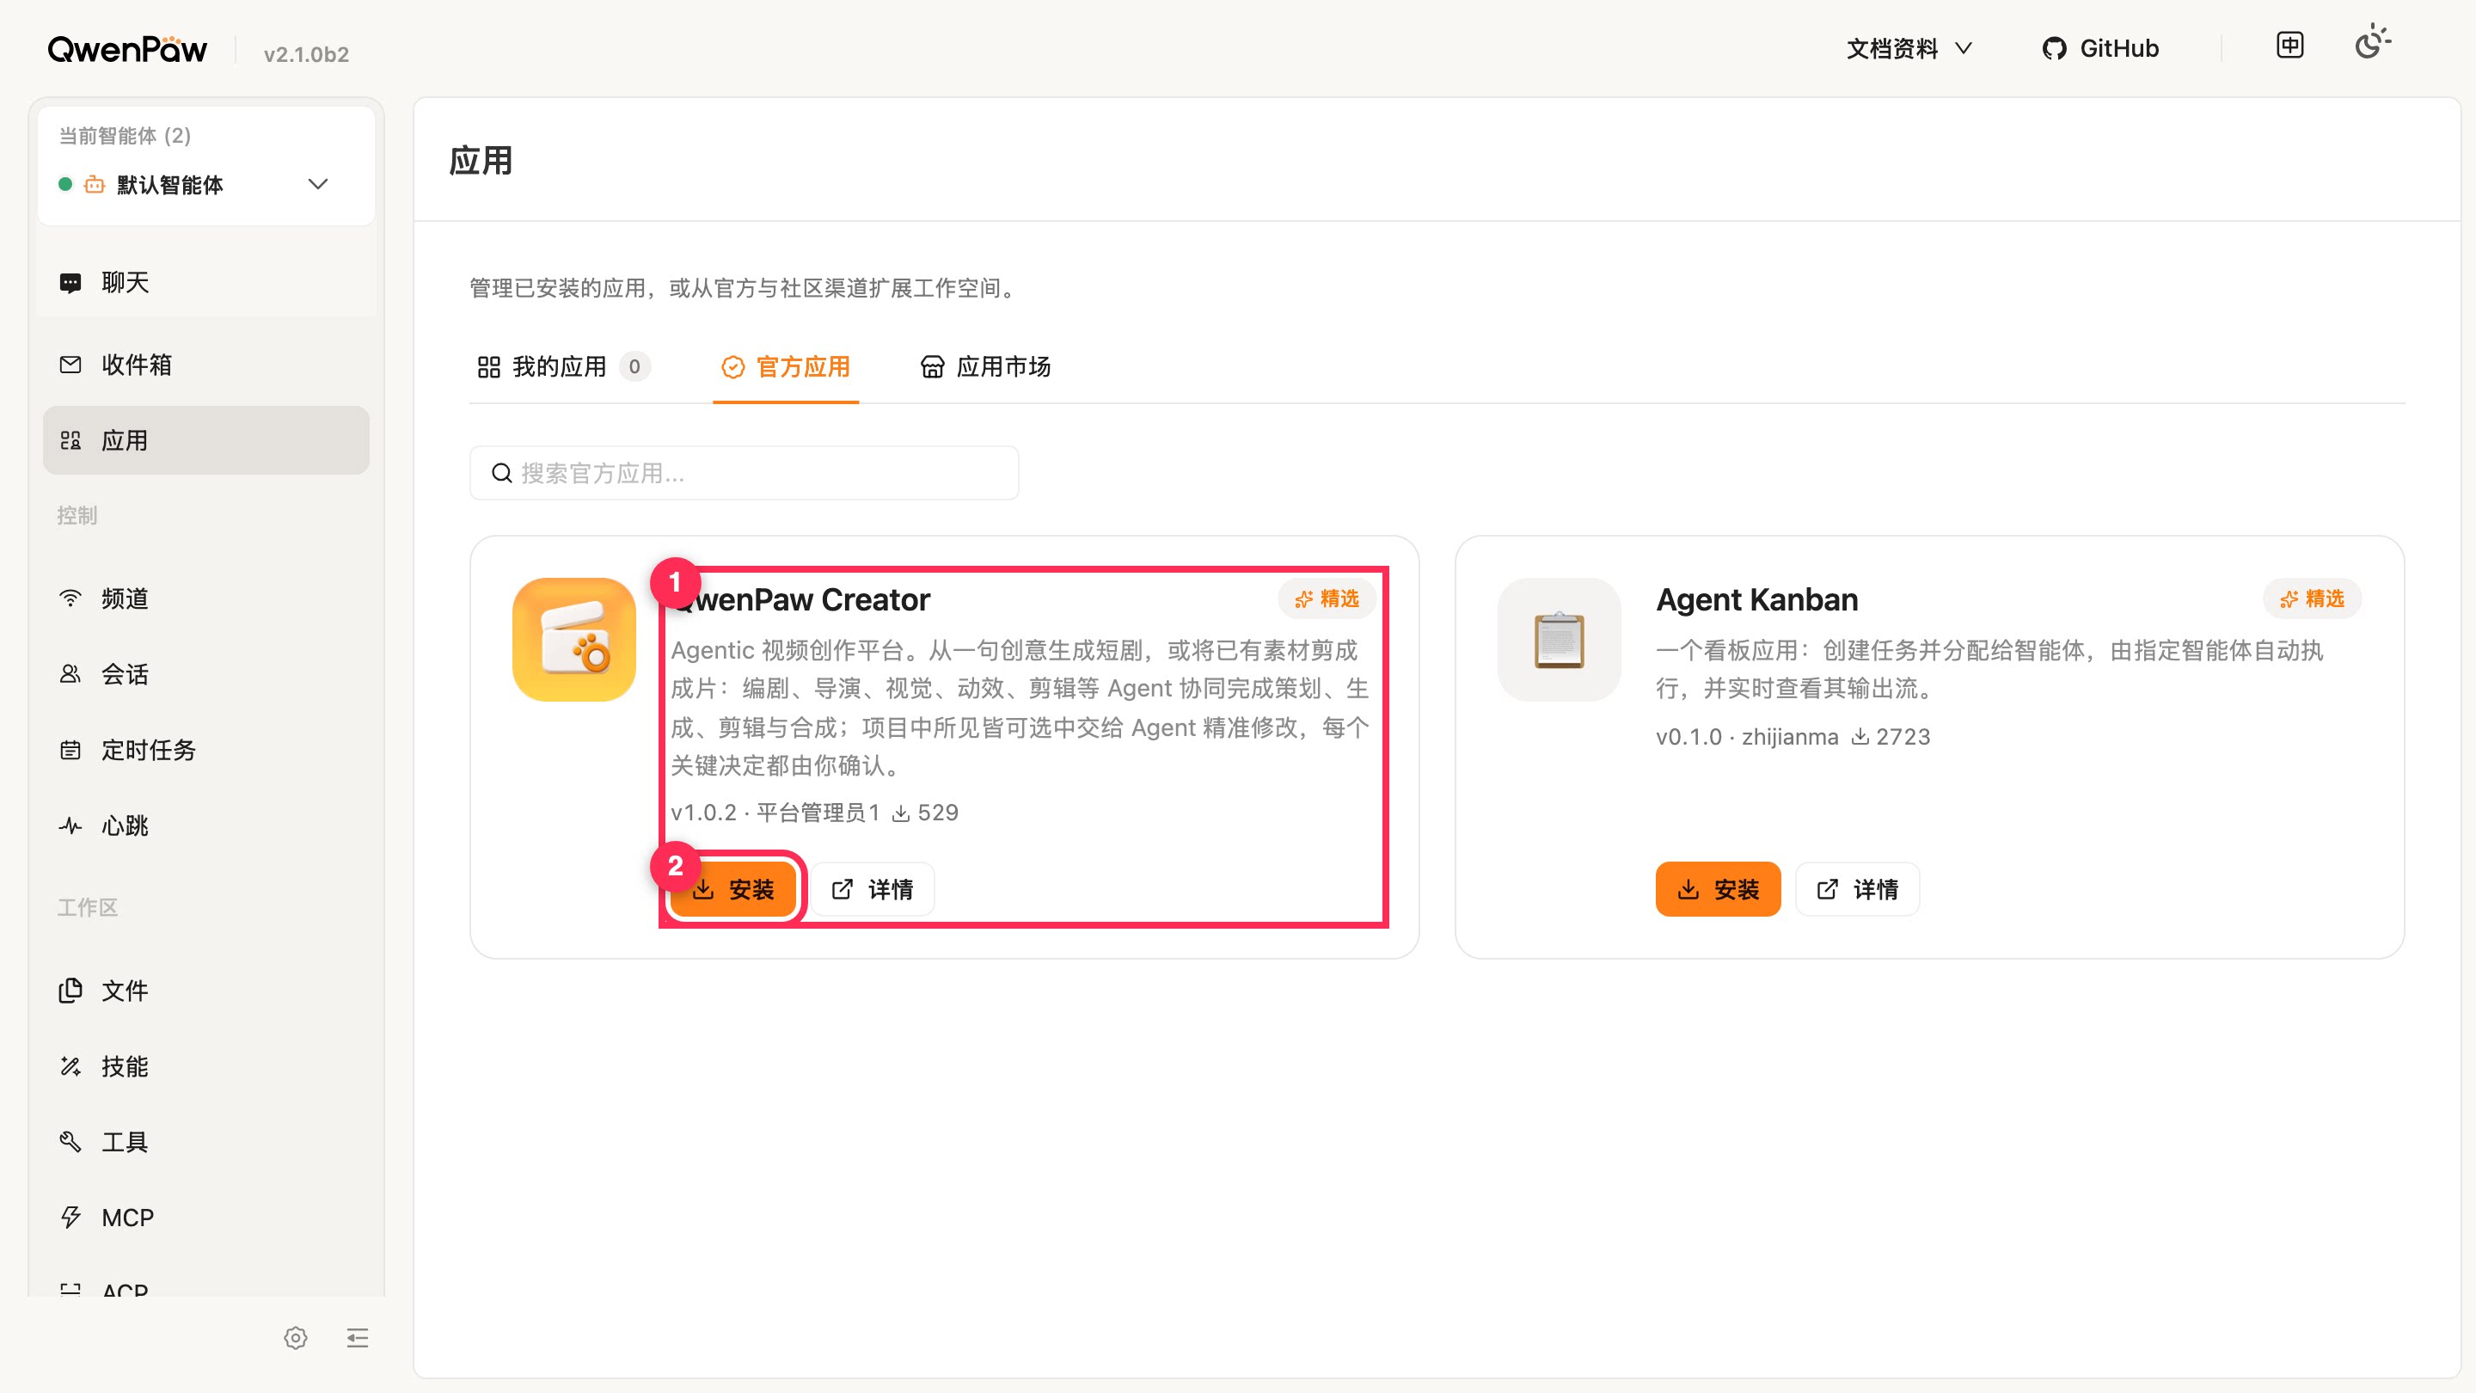Click the language switch icon in header

2290,44
